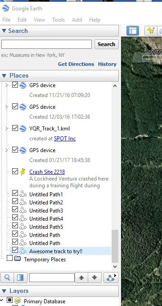Open the Tools menu

click(58, 20)
